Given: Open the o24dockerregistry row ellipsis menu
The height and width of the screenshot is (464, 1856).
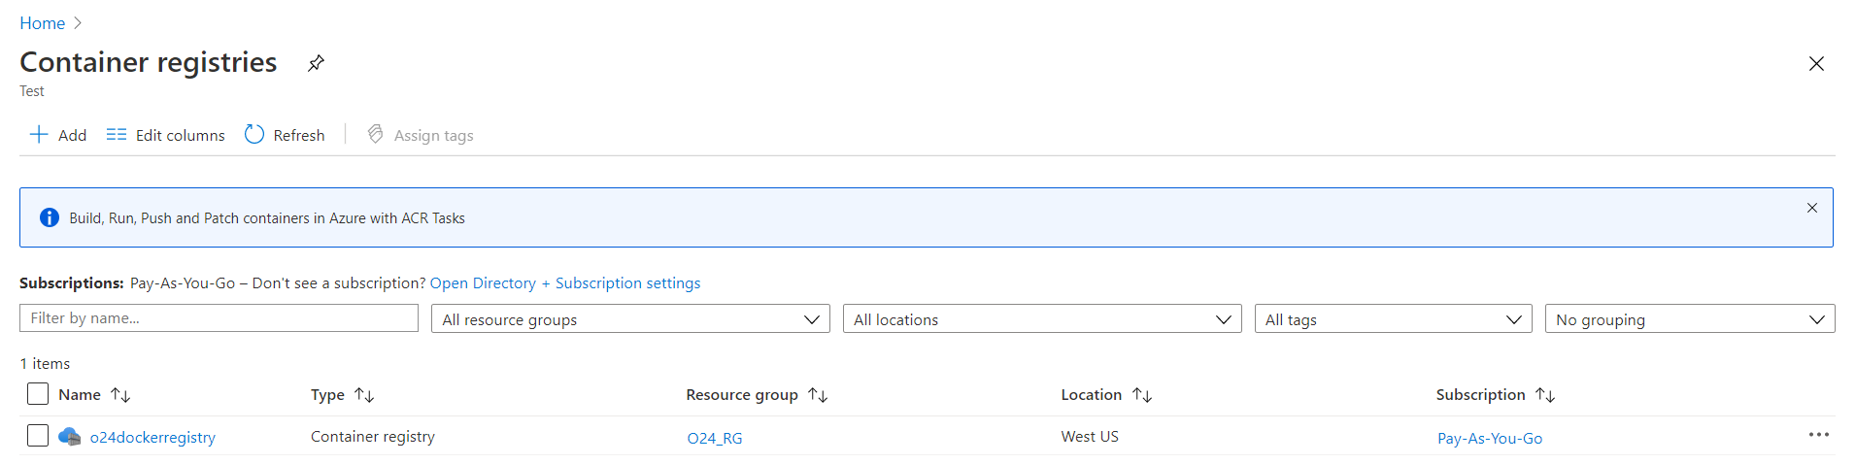Looking at the screenshot, I should point(1818,435).
